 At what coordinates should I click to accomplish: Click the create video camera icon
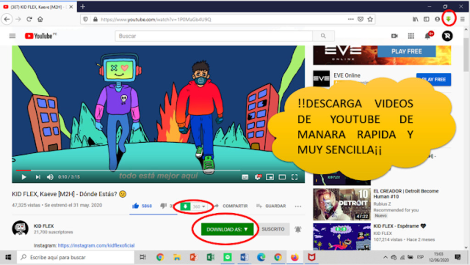[x=394, y=36]
